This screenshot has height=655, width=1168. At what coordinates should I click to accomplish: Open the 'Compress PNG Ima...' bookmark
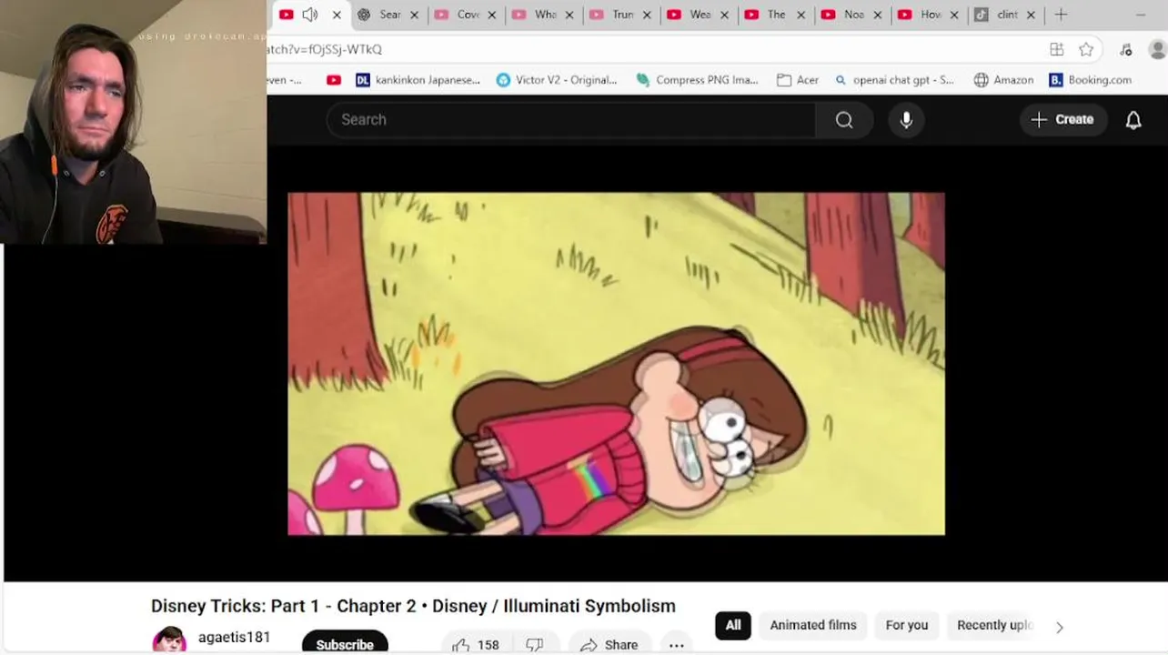pyautogui.click(x=697, y=80)
